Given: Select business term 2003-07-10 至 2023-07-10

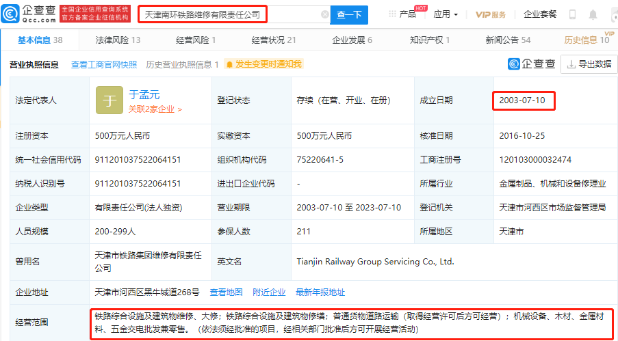Looking at the screenshot, I should (349, 208).
